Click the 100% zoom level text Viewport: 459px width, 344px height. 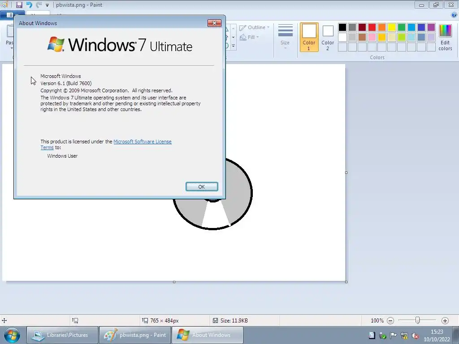point(377,321)
